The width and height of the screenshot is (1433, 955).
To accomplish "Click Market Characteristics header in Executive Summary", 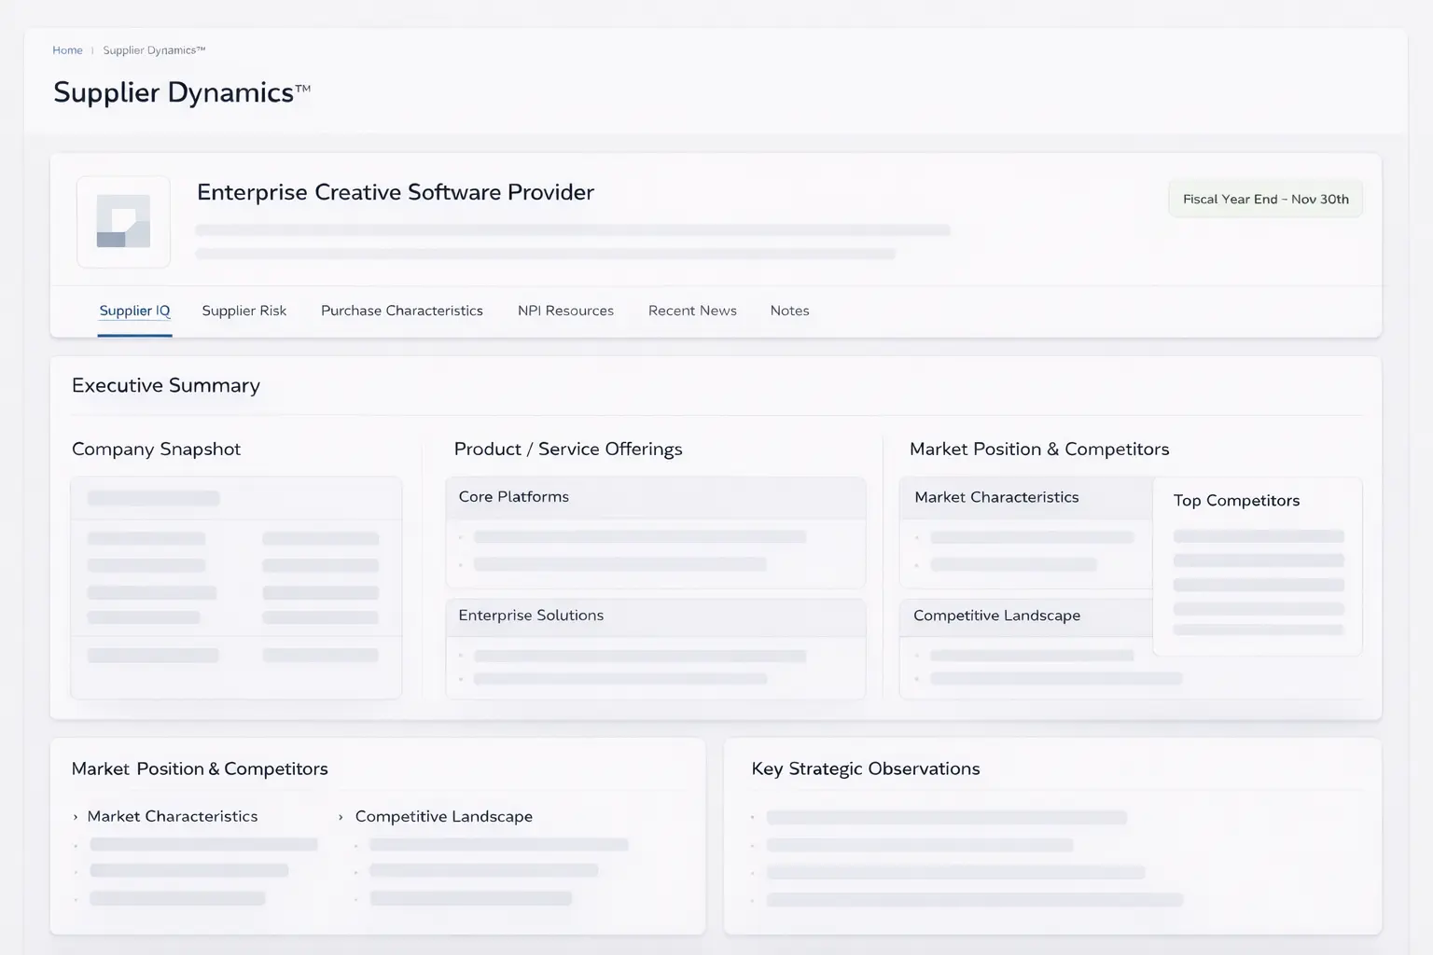I will pyautogui.click(x=995, y=497).
